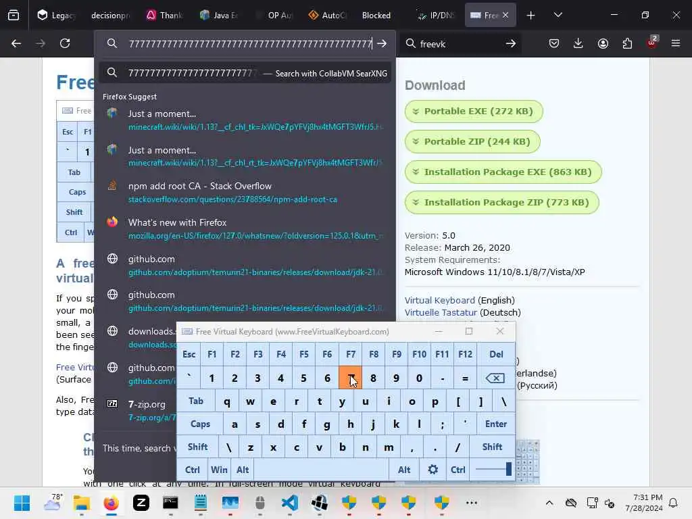Click the F5 key on virtual keyboard
The image size is (692, 519).
point(304,354)
